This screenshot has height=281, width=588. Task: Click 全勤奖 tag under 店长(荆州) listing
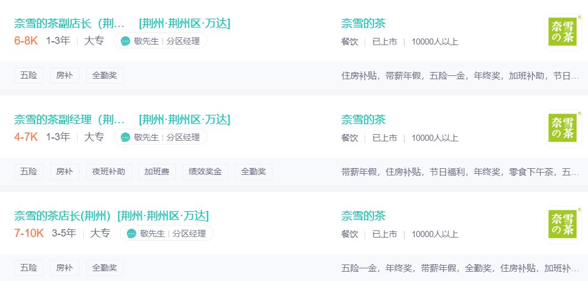pos(105,268)
